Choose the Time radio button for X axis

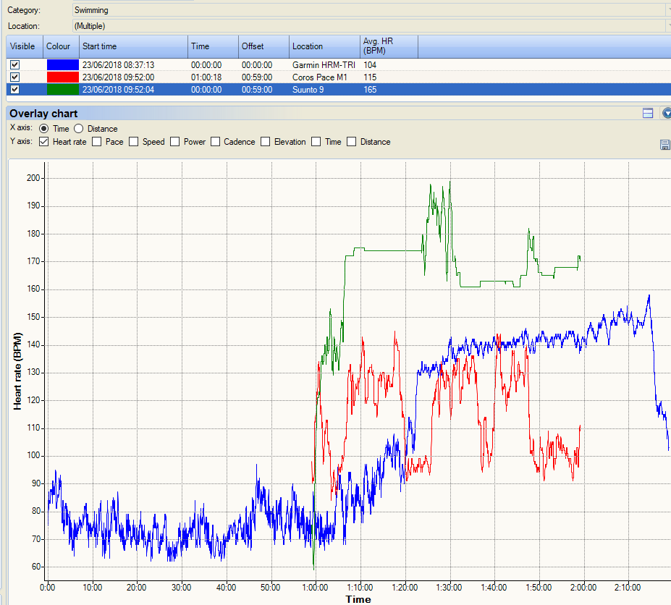[43, 129]
